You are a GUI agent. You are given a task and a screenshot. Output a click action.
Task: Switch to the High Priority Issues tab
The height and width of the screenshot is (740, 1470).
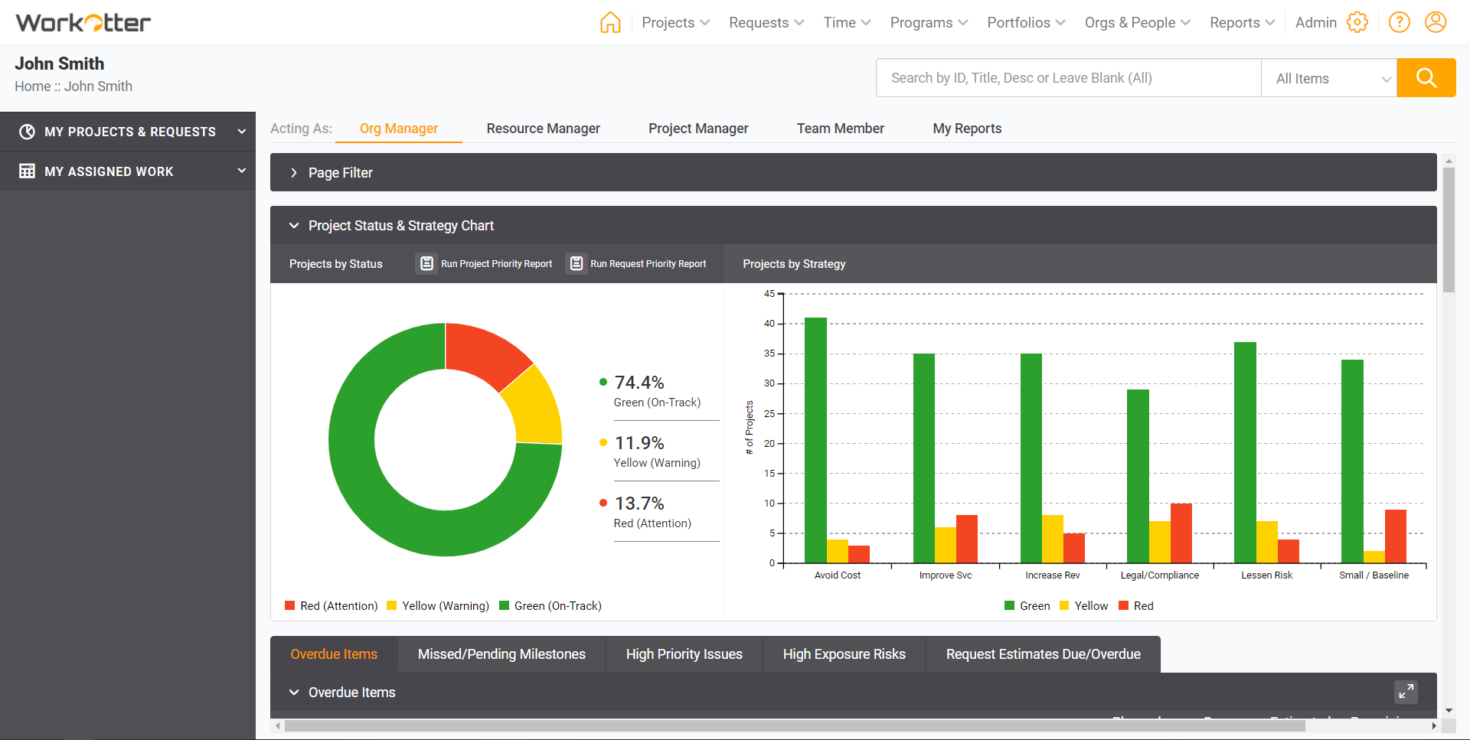pos(684,654)
